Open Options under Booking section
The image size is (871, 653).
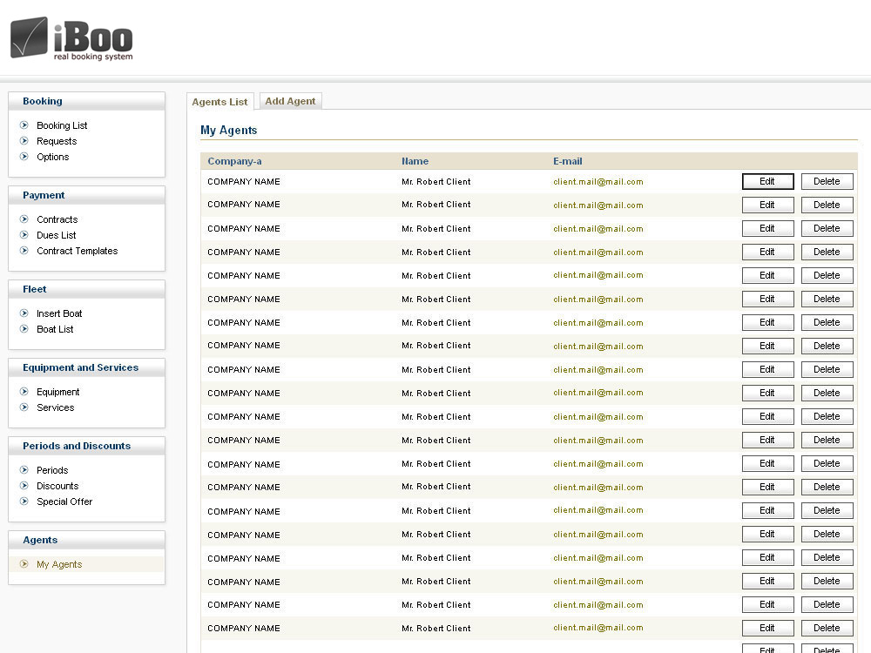[x=52, y=157]
